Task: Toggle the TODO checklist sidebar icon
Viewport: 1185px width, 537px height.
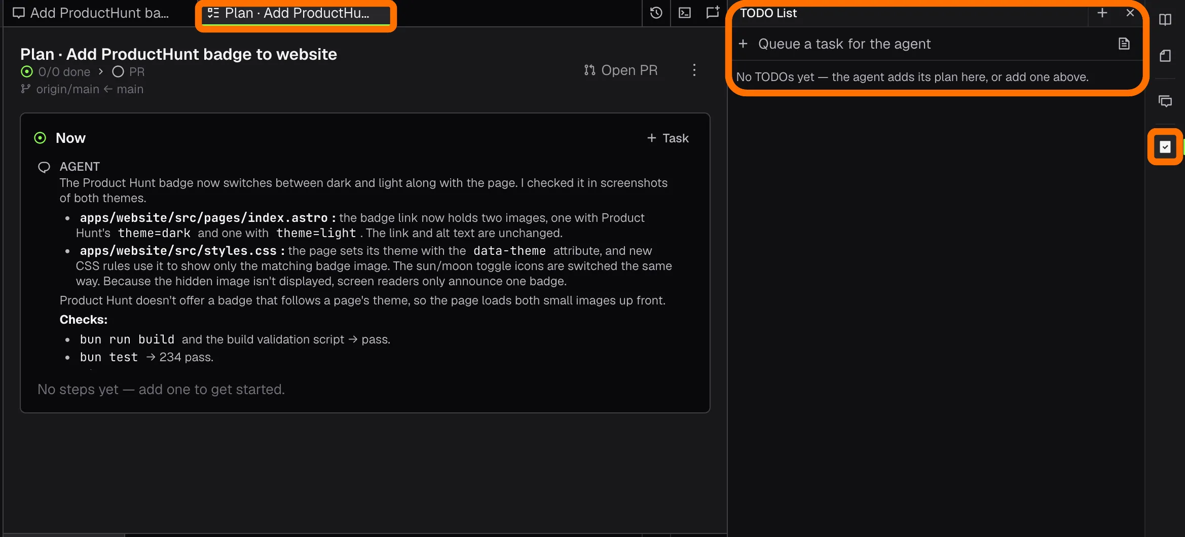Action: pyautogui.click(x=1165, y=147)
